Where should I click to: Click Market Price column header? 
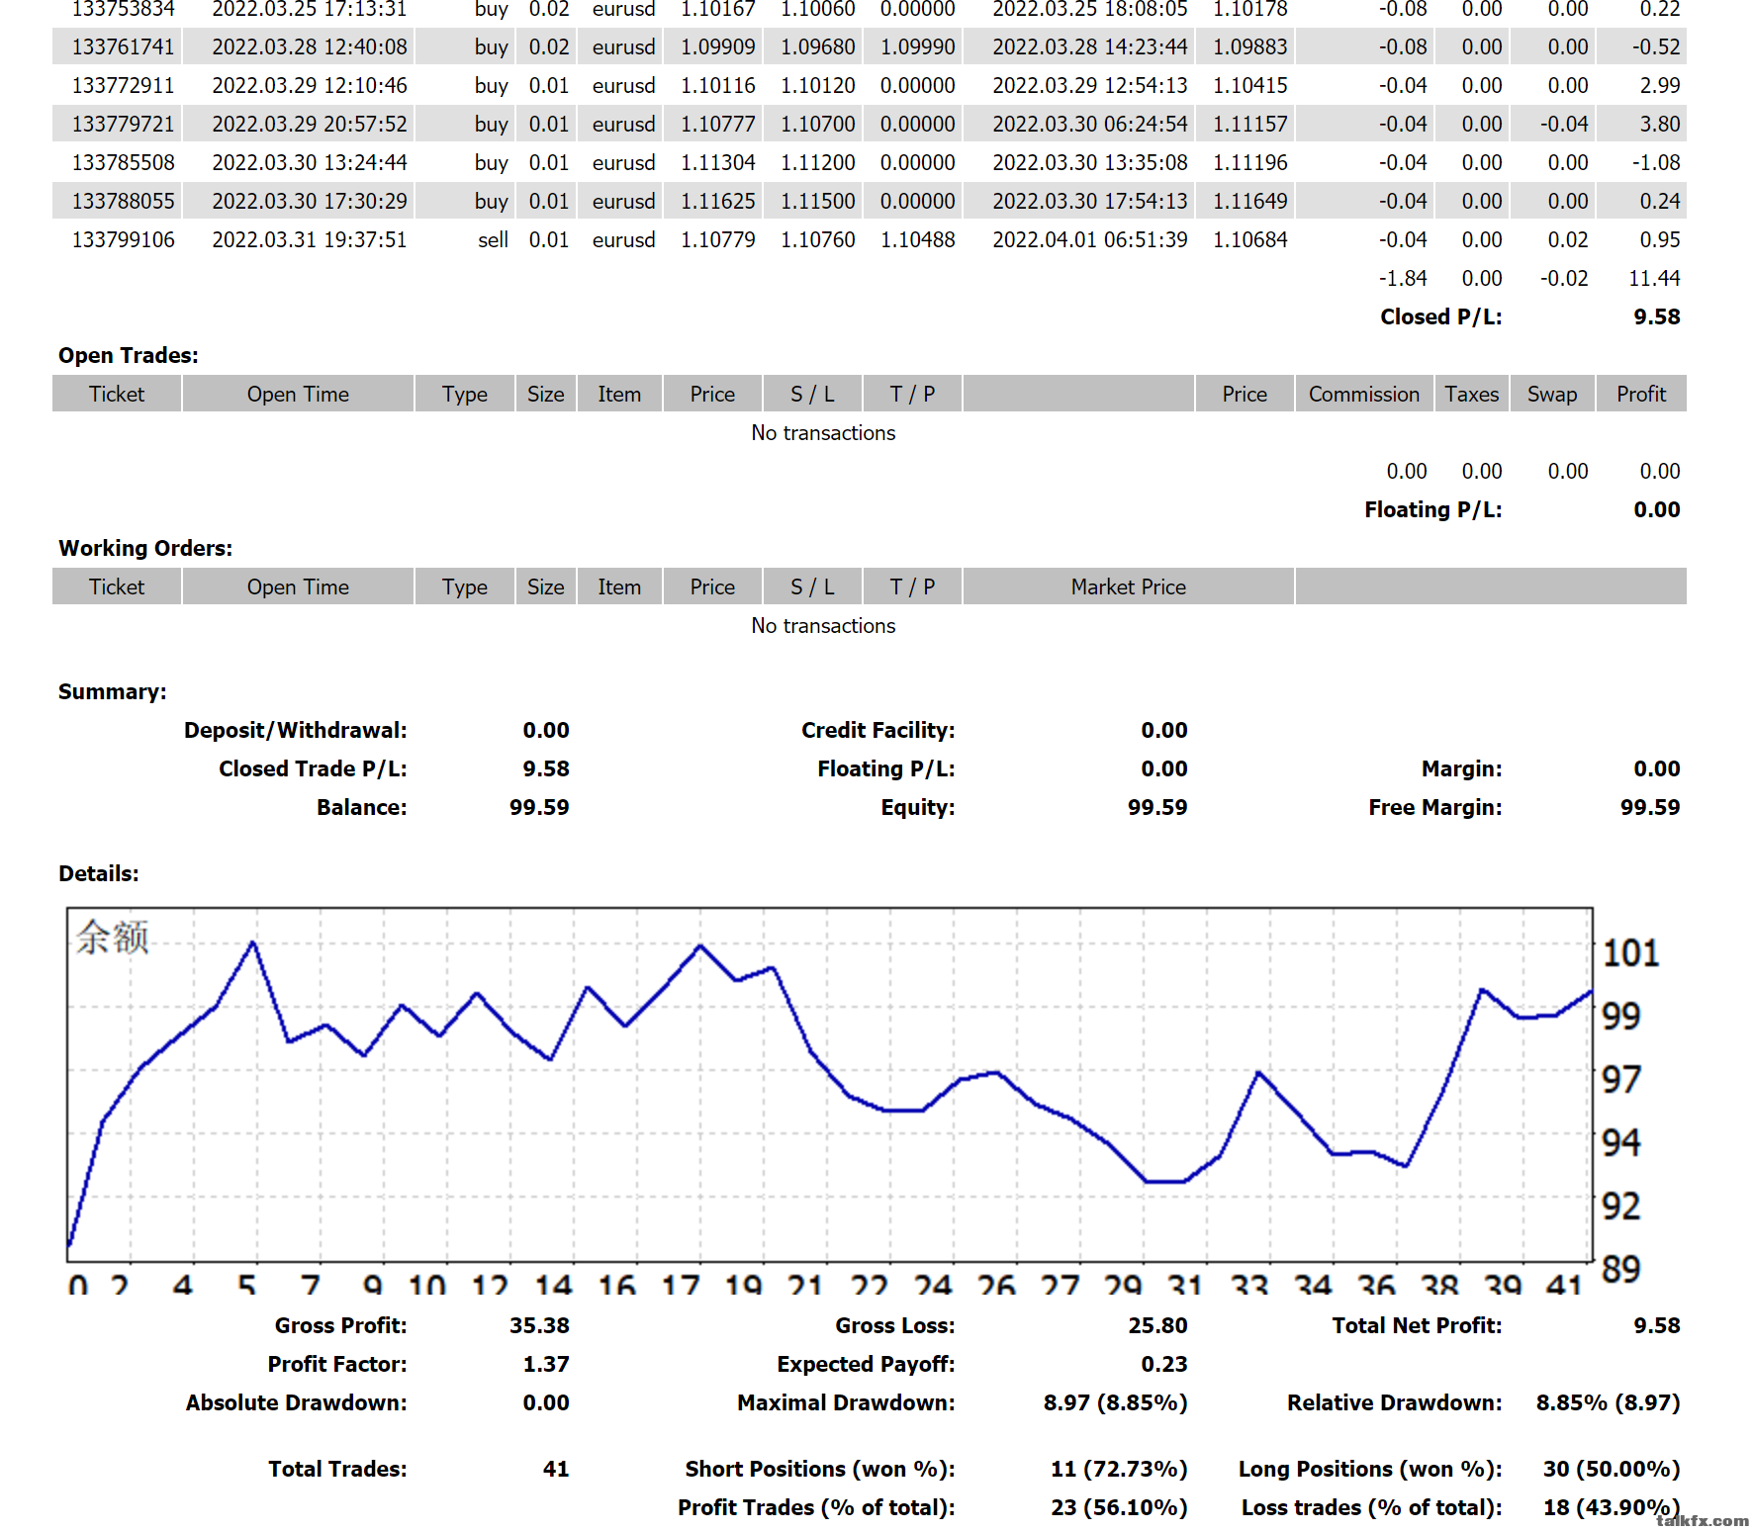(x=1128, y=586)
